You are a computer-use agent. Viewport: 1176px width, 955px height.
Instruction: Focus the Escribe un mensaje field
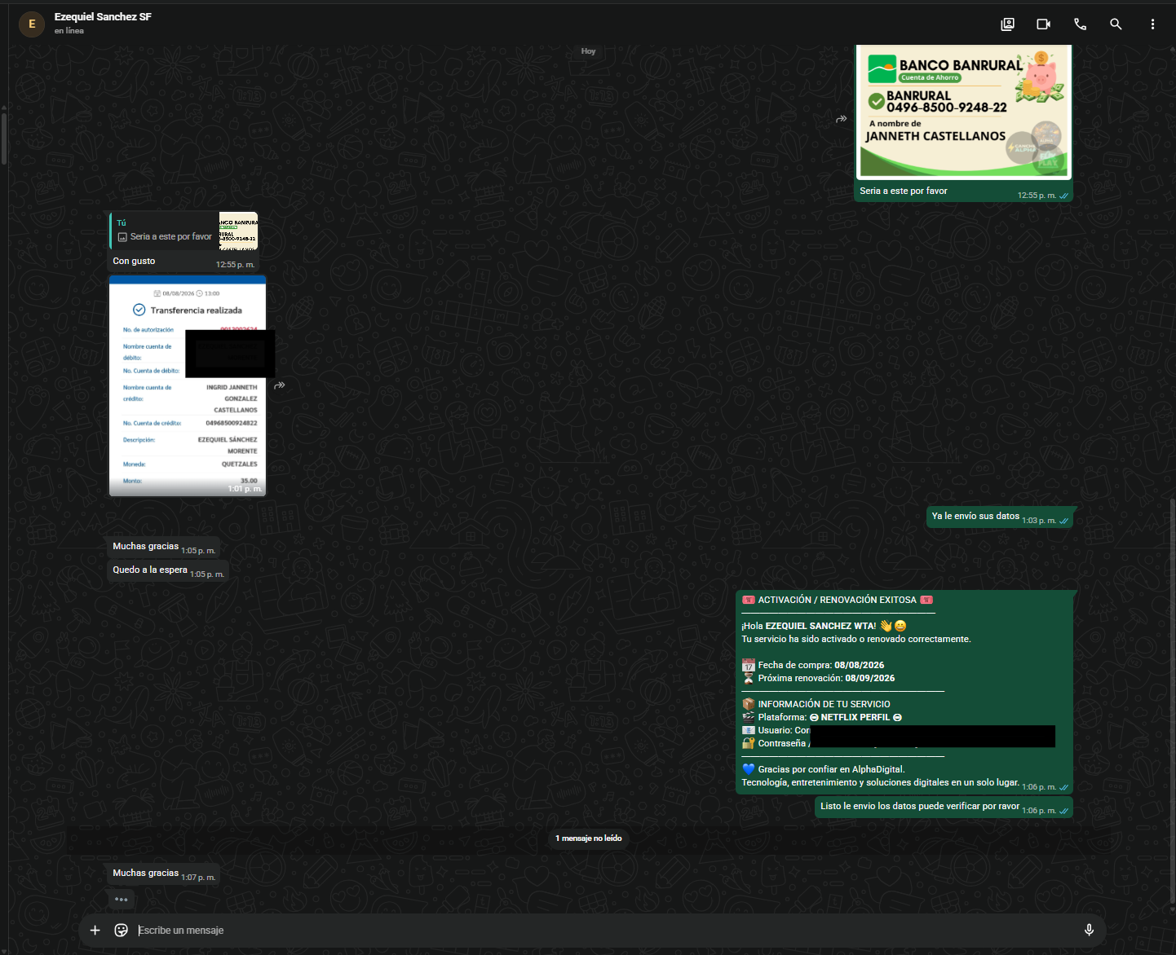point(603,930)
